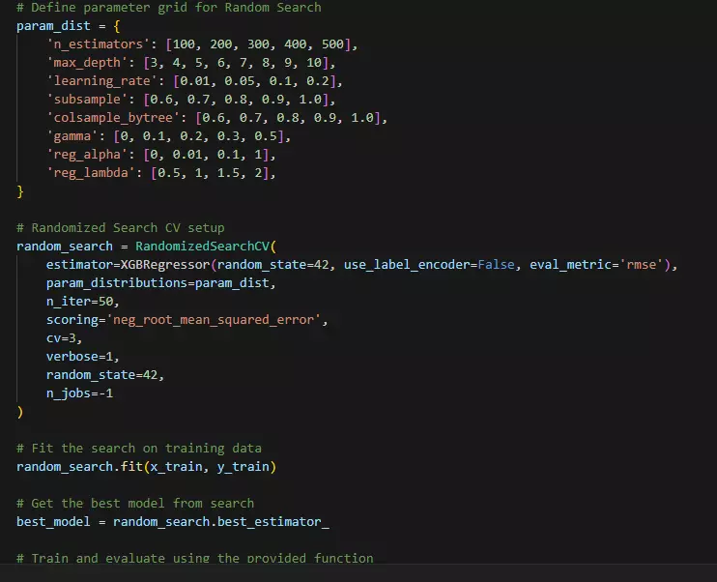Click the 'gamma' key string
The height and width of the screenshot is (582, 717).
[72, 136]
